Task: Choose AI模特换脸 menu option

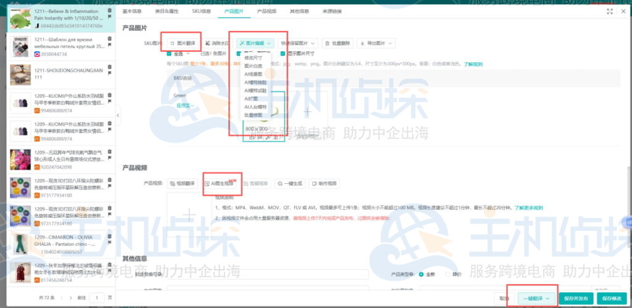Action: tap(256, 82)
